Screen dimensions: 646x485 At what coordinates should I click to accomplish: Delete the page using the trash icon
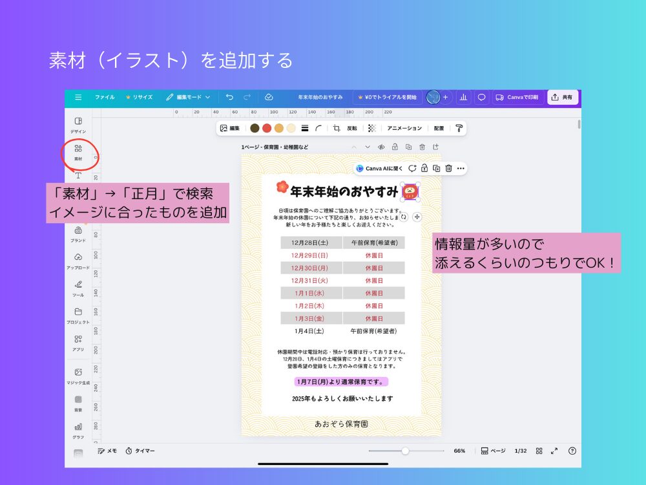click(423, 147)
